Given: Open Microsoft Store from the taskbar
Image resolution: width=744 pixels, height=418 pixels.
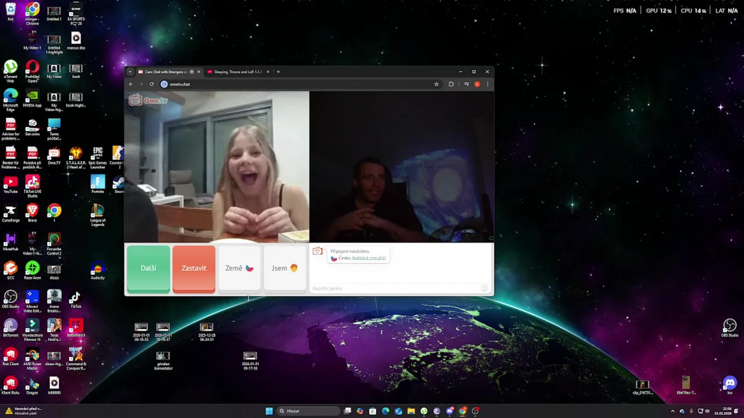Looking at the screenshot, I should coord(373,411).
